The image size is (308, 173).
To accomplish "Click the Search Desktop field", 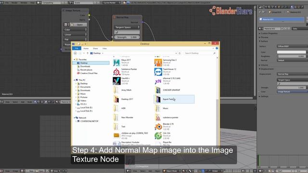I will coord(200,53).
